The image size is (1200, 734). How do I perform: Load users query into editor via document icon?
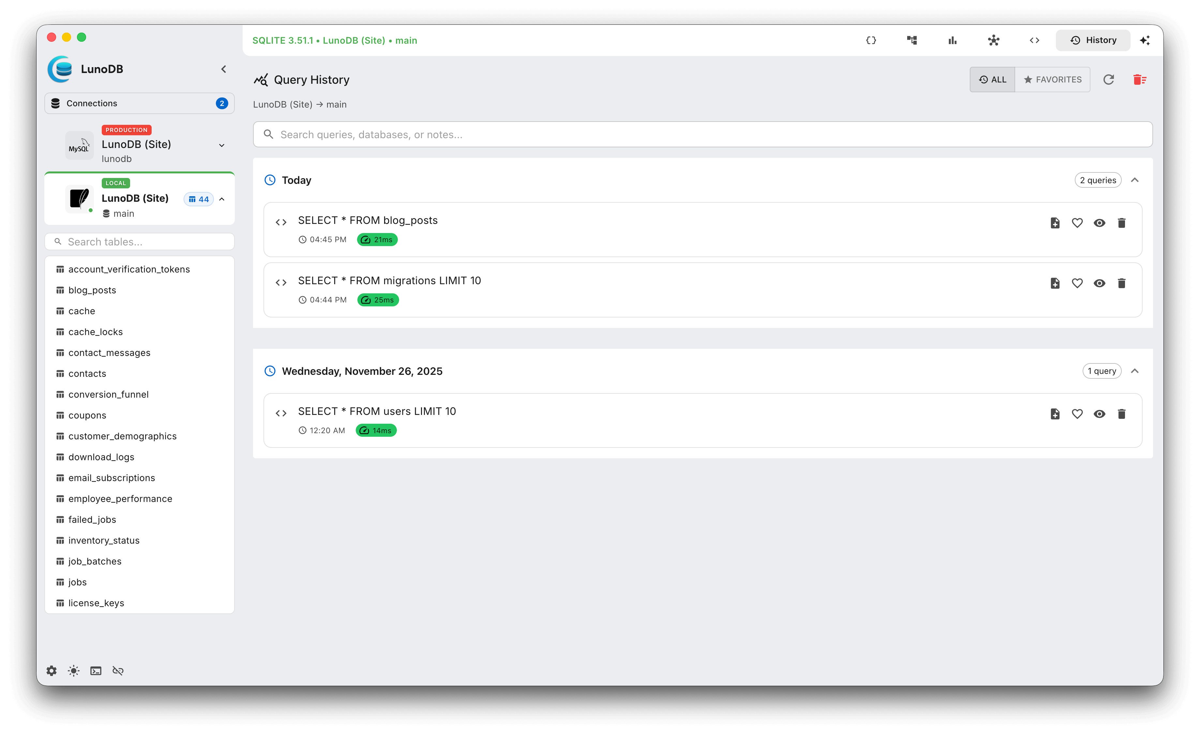[x=1055, y=414]
